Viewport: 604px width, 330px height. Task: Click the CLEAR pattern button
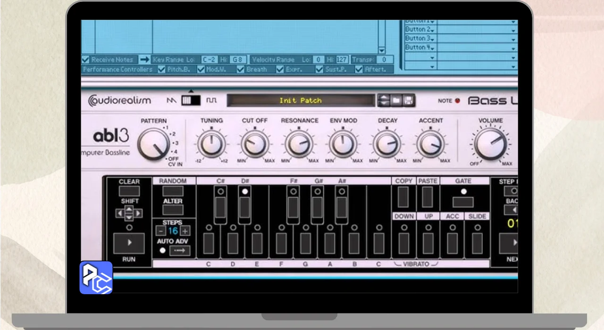(x=129, y=191)
